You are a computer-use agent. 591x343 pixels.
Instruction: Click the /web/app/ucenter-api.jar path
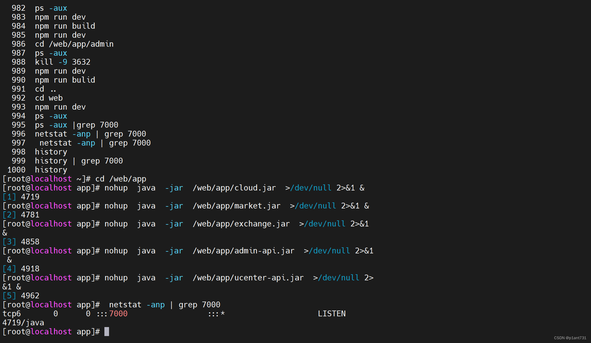[248, 278]
